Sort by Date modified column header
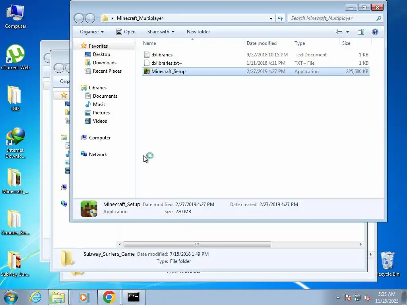 coord(268,43)
